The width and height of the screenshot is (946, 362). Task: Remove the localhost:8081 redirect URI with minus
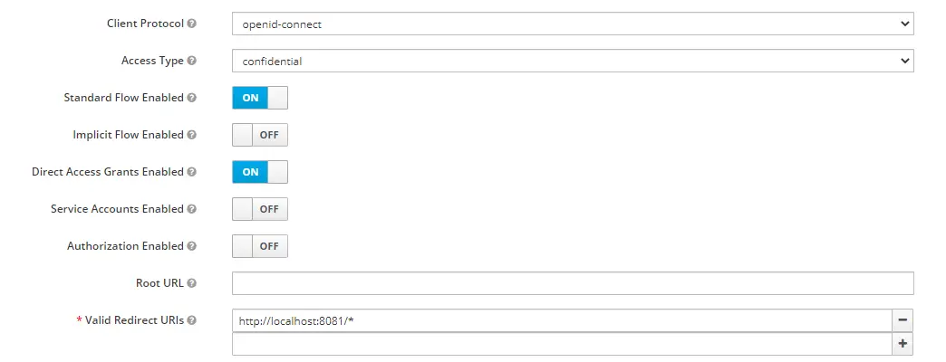point(903,320)
